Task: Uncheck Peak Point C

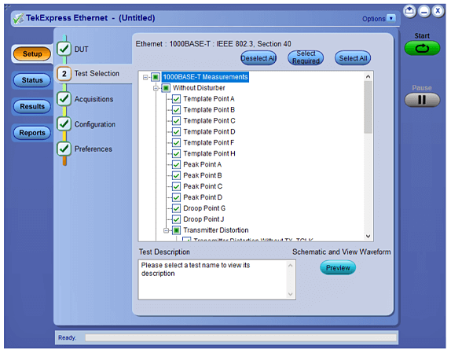Action: 176,186
